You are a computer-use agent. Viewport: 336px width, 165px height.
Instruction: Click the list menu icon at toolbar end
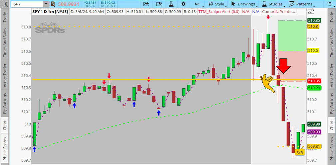click(329, 4)
